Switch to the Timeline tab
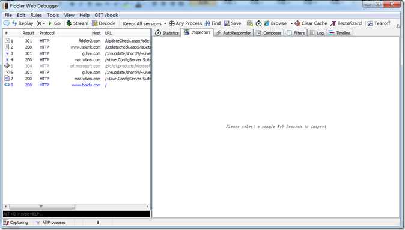405x230 pixels. tap(339, 33)
